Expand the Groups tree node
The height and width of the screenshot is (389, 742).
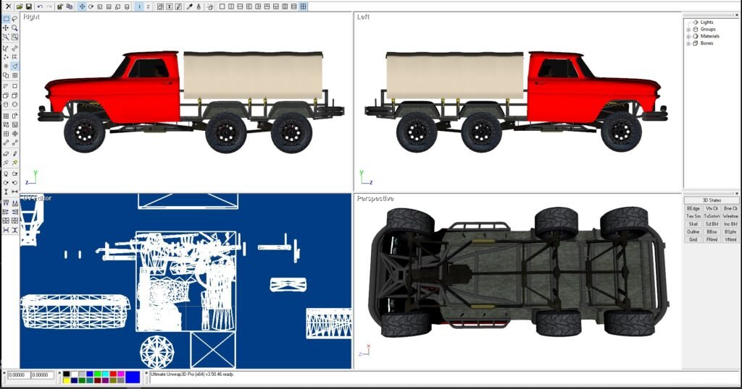(688, 30)
